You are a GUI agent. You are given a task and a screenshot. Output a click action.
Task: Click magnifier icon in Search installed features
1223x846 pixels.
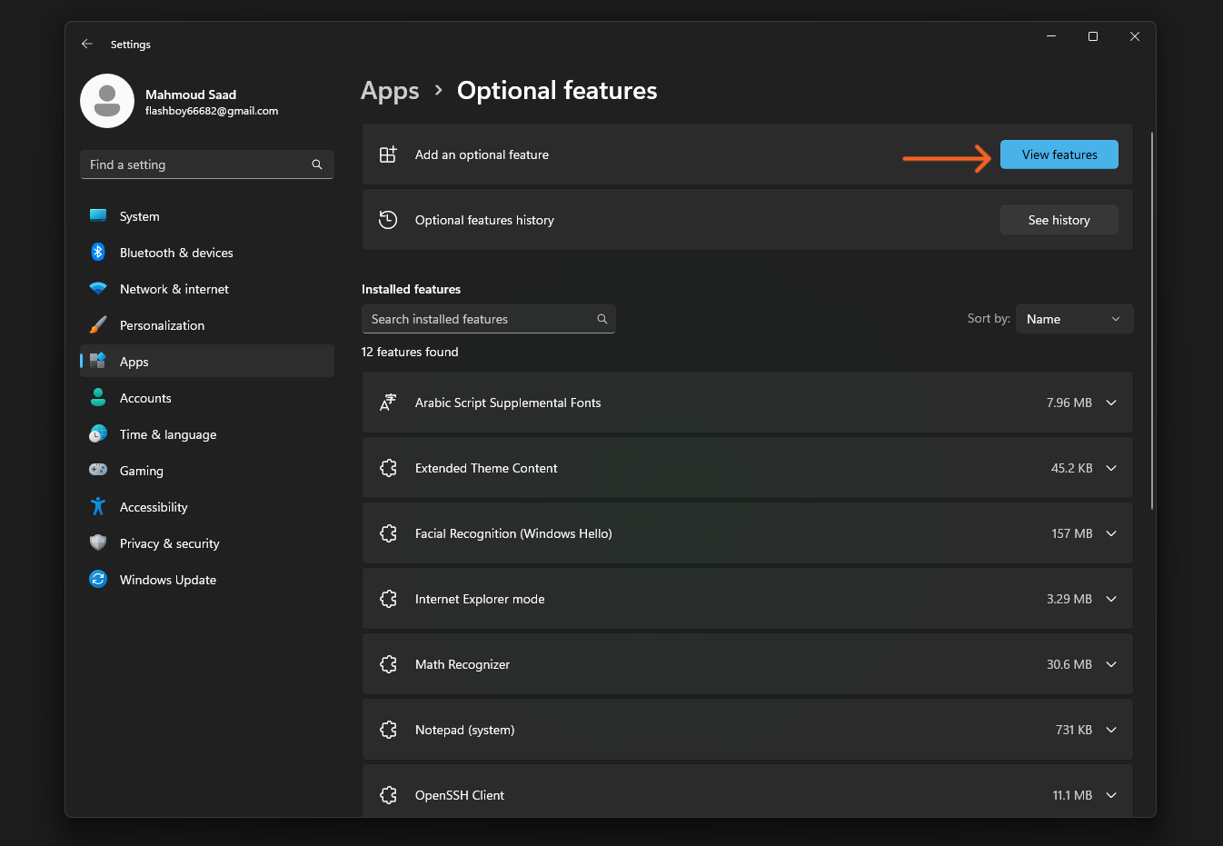602,319
